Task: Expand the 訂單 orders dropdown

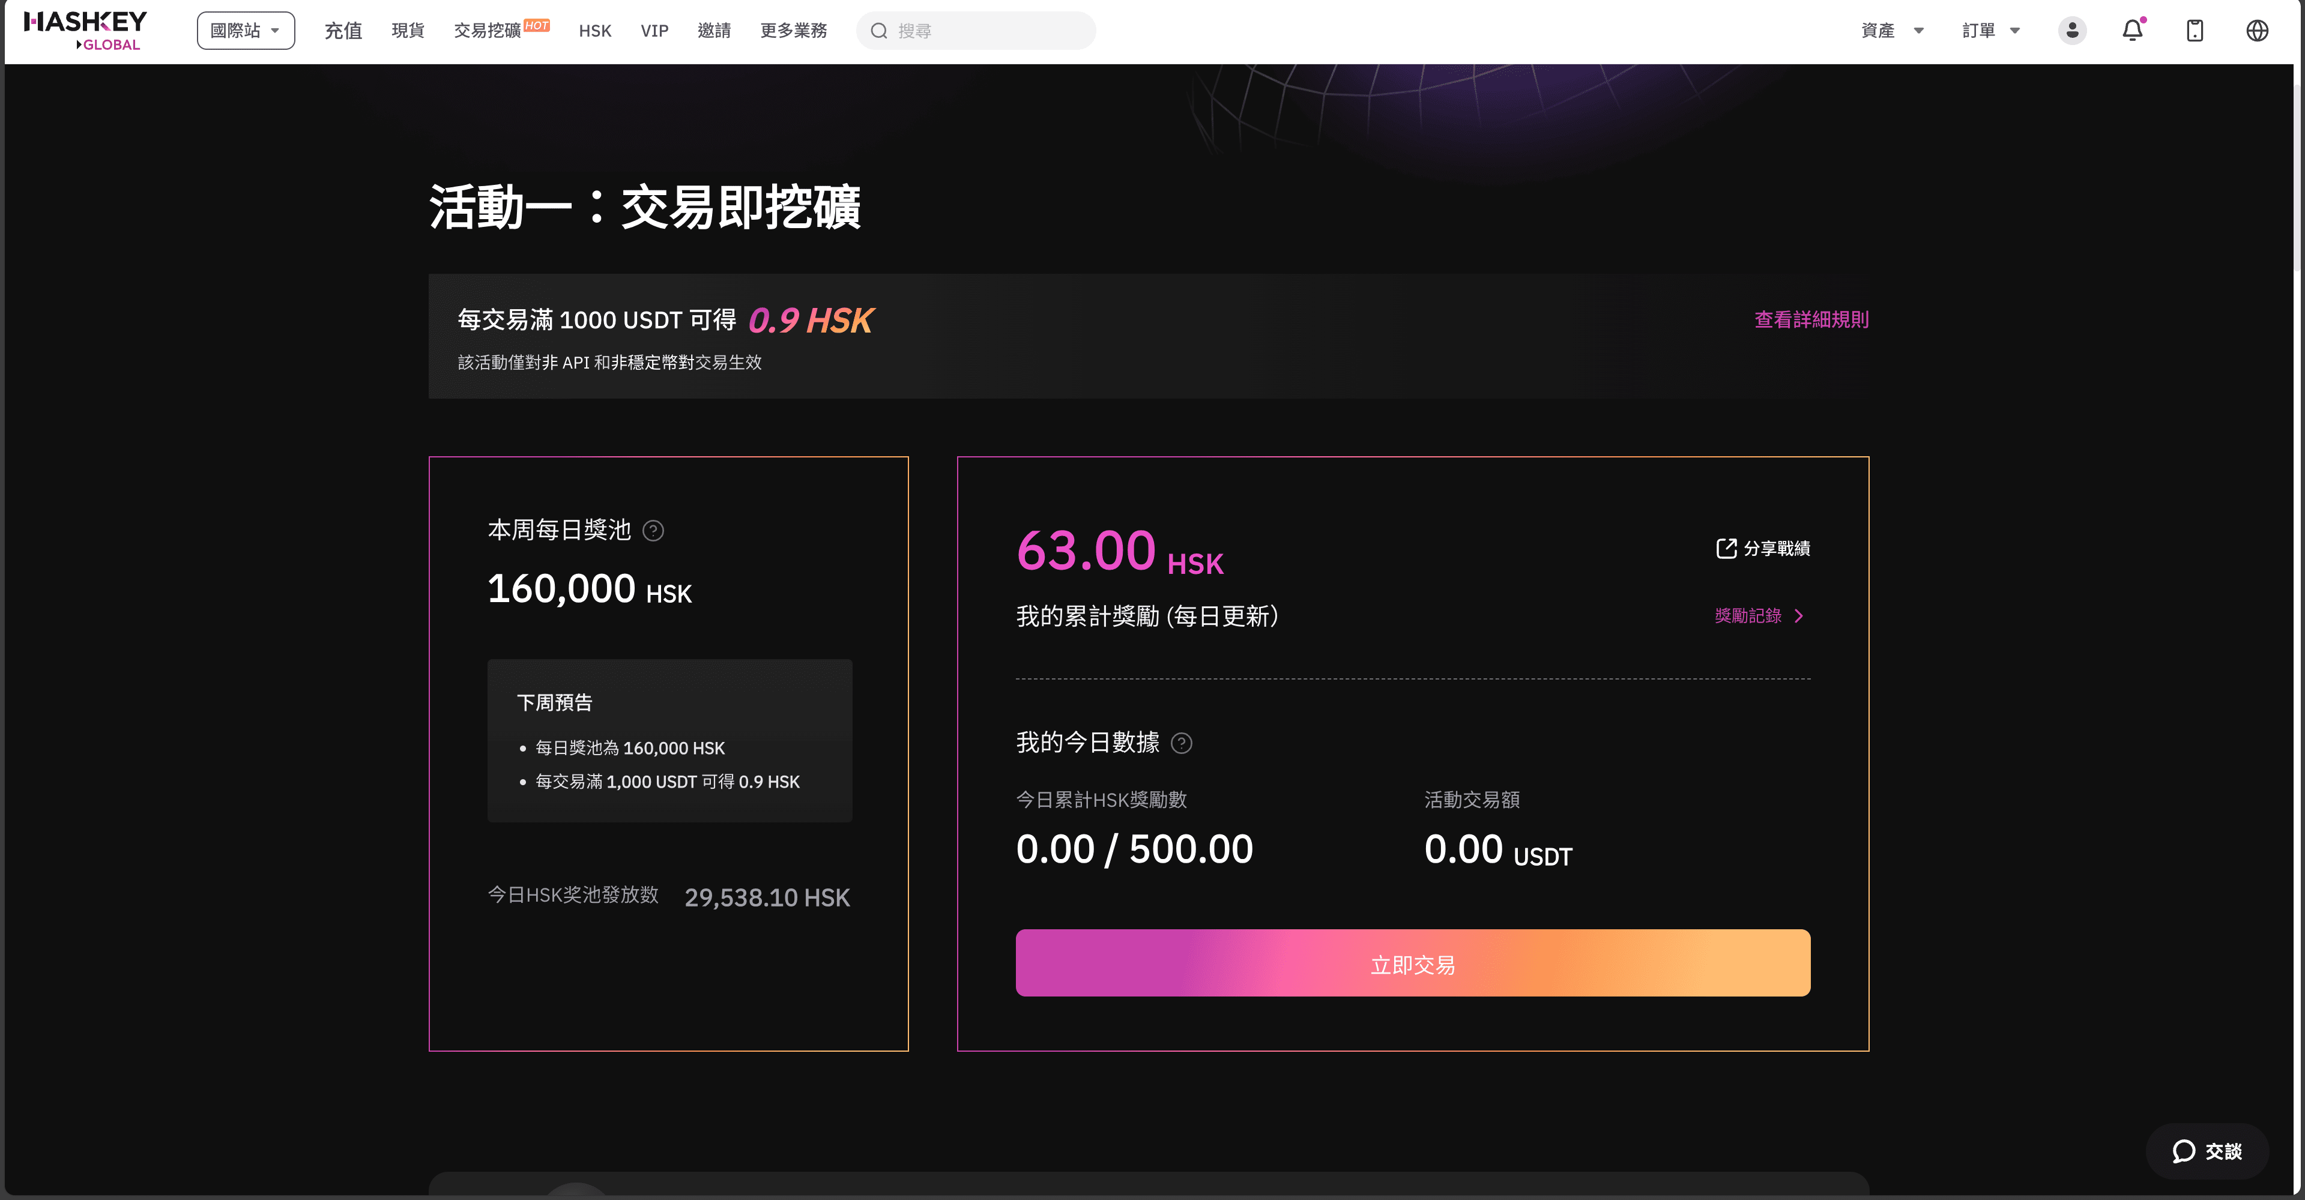Action: click(1990, 31)
